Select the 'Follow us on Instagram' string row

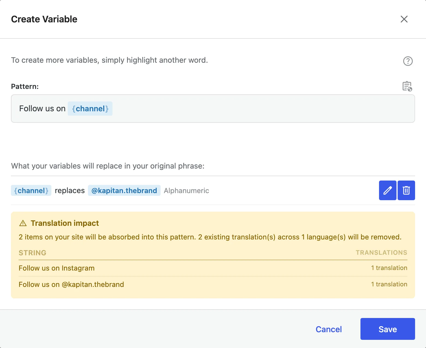(x=213, y=268)
